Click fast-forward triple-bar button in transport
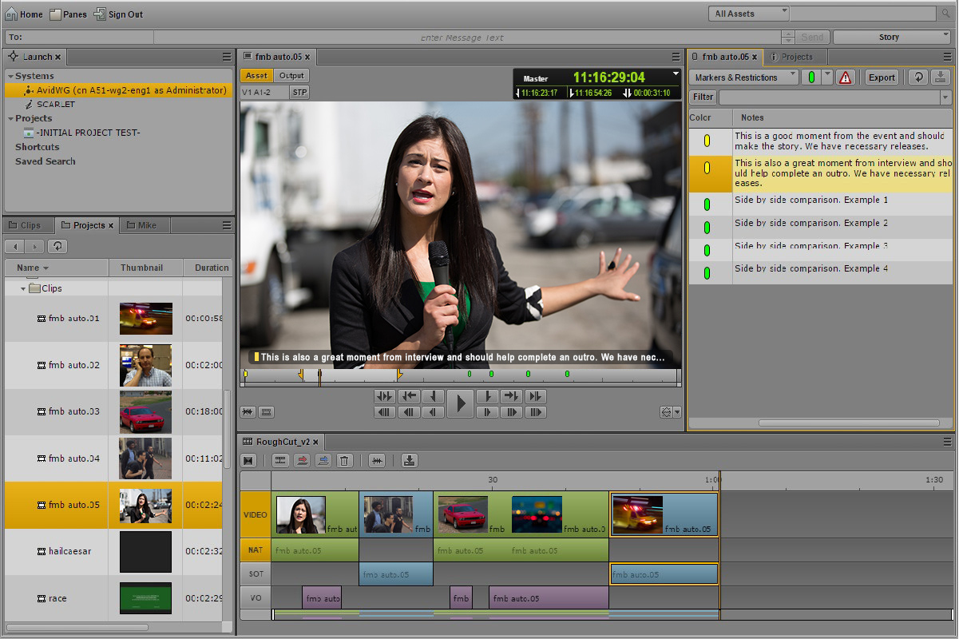Screen dimensions: 959x639 tap(535, 412)
